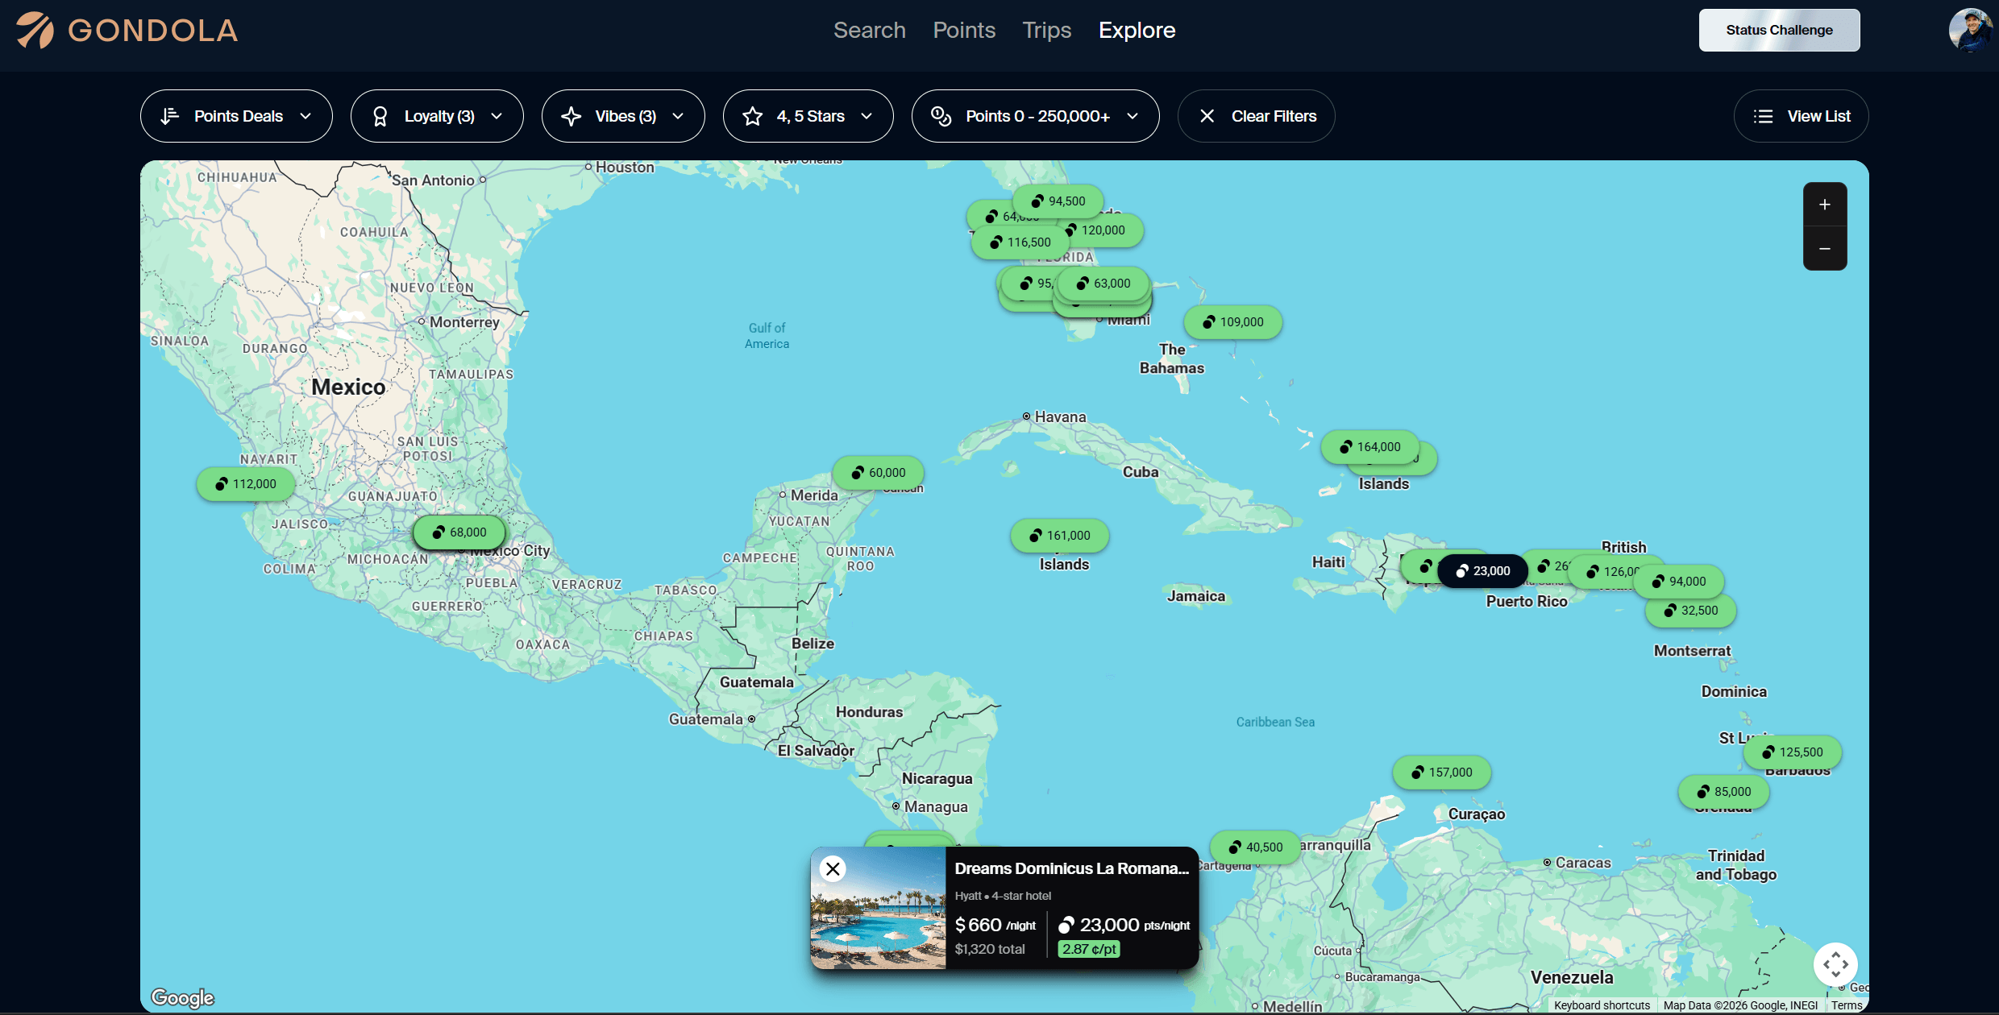The image size is (1999, 1015).
Task: Click the X icon in Clear Filters
Action: 1207,116
